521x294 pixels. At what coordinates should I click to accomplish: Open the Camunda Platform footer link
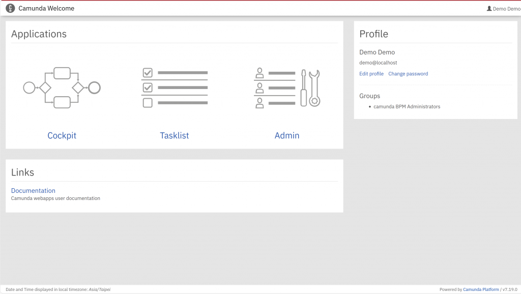pyautogui.click(x=481, y=289)
